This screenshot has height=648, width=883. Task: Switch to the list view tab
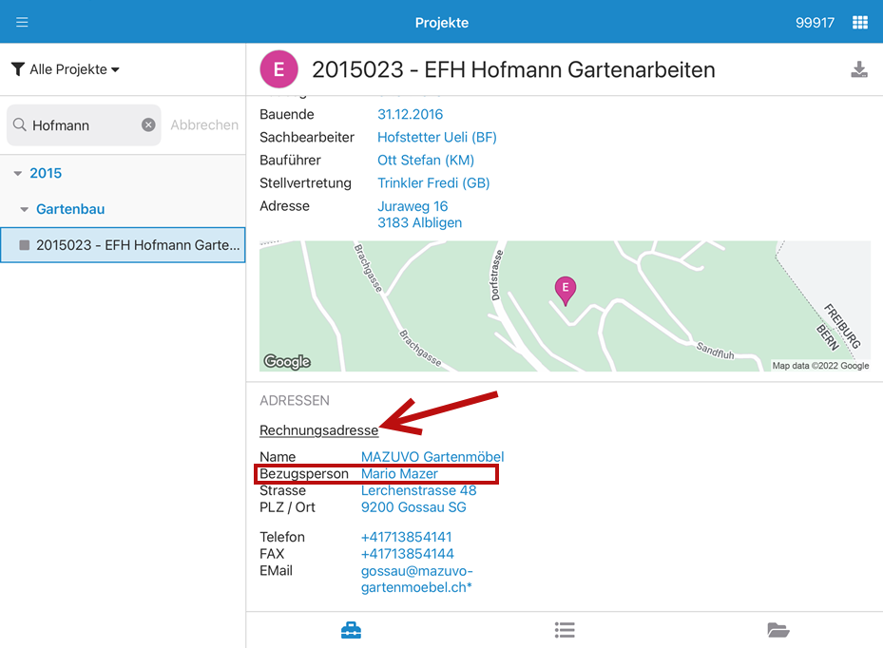tap(565, 630)
